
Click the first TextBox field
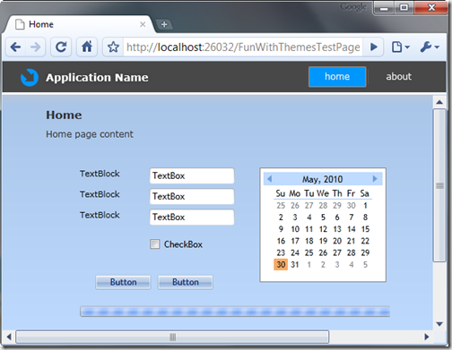(192, 175)
